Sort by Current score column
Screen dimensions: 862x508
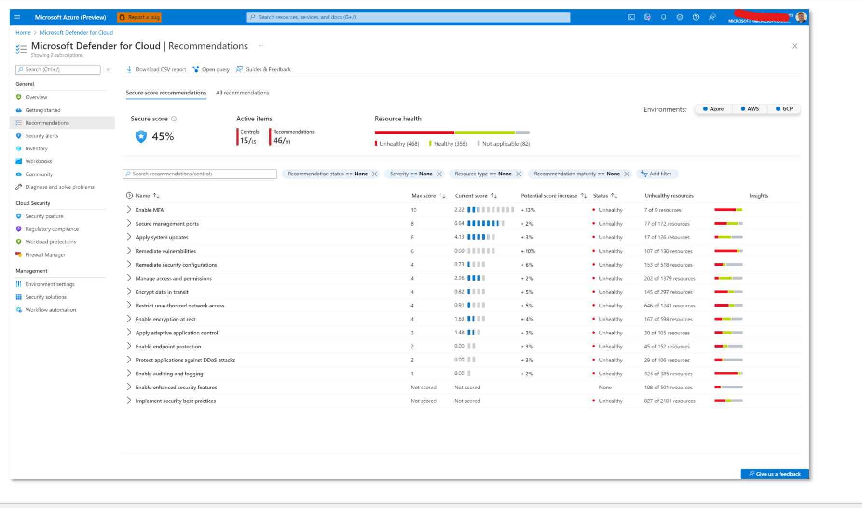[x=494, y=196]
